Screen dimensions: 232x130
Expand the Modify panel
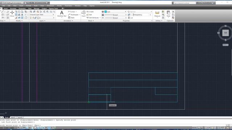(19, 21)
